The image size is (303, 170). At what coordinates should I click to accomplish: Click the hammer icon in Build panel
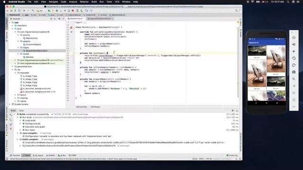coord(10,115)
